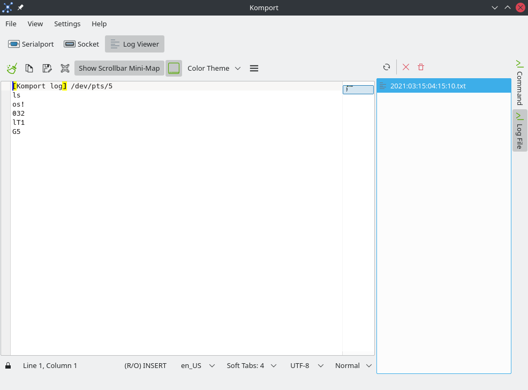The image size is (528, 390).
Task: Click the (R/O) INSERT mode indicator
Action: pyautogui.click(x=146, y=366)
